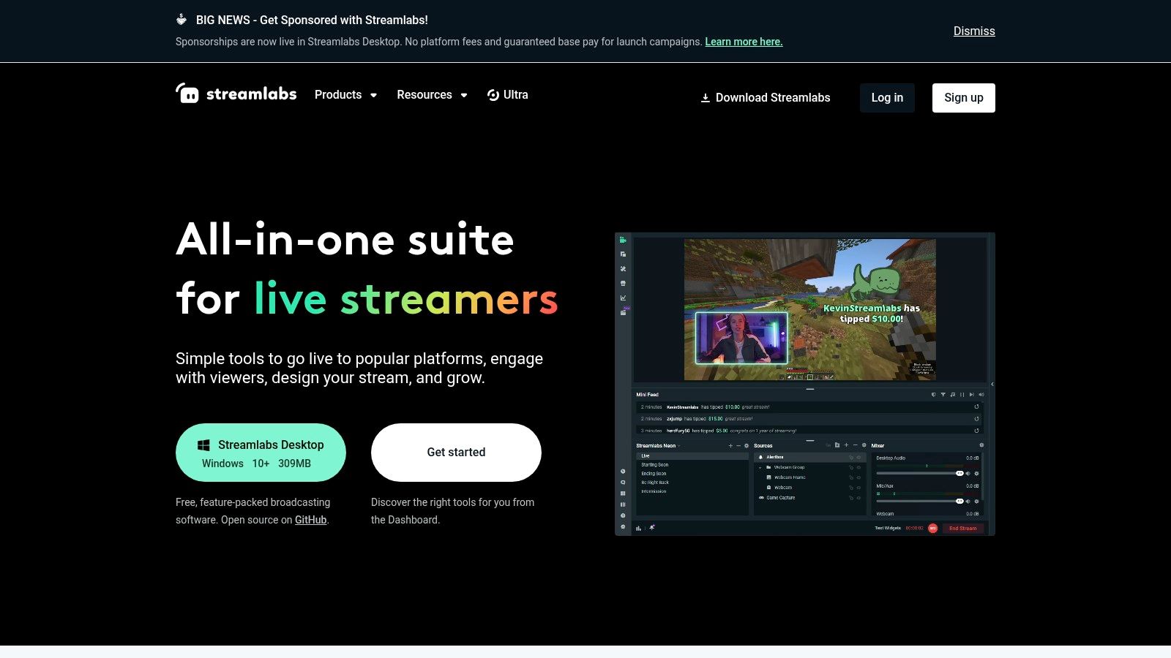Hide the Alertbox source with its eye toggle

857,458
